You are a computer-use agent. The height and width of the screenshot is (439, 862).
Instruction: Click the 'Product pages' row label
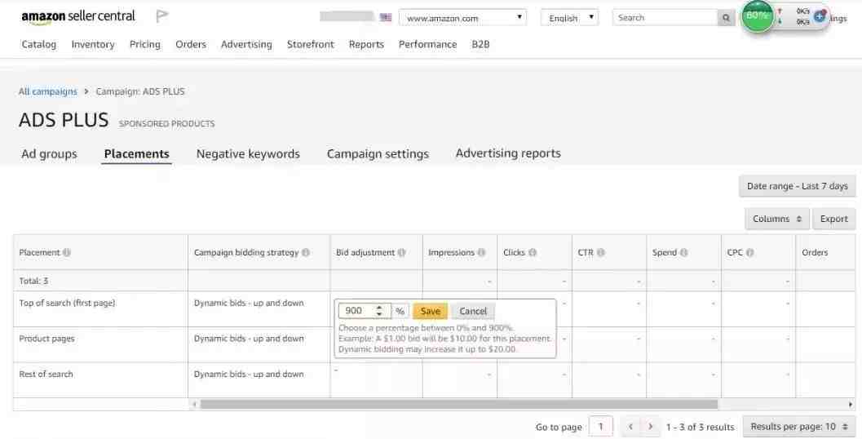click(x=46, y=339)
